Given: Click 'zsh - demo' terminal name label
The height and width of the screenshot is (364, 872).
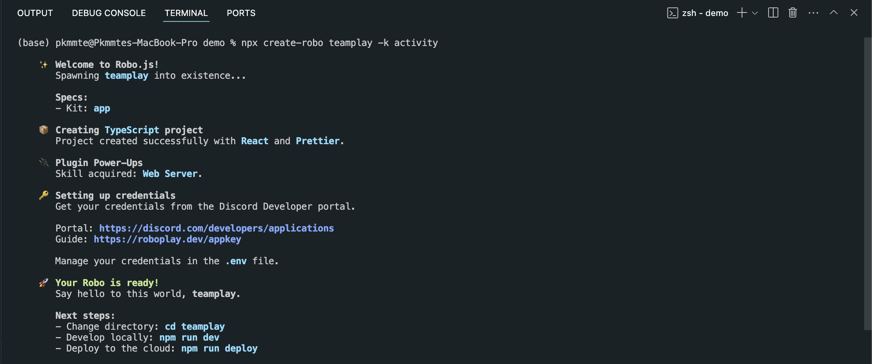Looking at the screenshot, I should [705, 13].
